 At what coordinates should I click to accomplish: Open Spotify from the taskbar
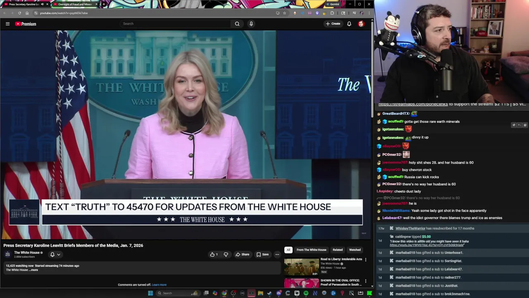tap(306, 293)
